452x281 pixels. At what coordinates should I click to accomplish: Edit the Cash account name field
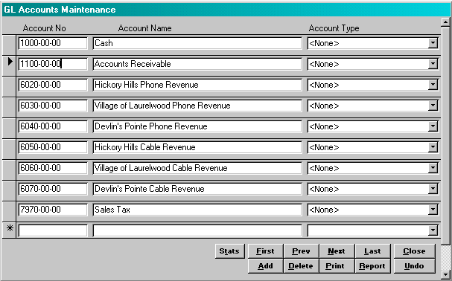[x=197, y=43]
